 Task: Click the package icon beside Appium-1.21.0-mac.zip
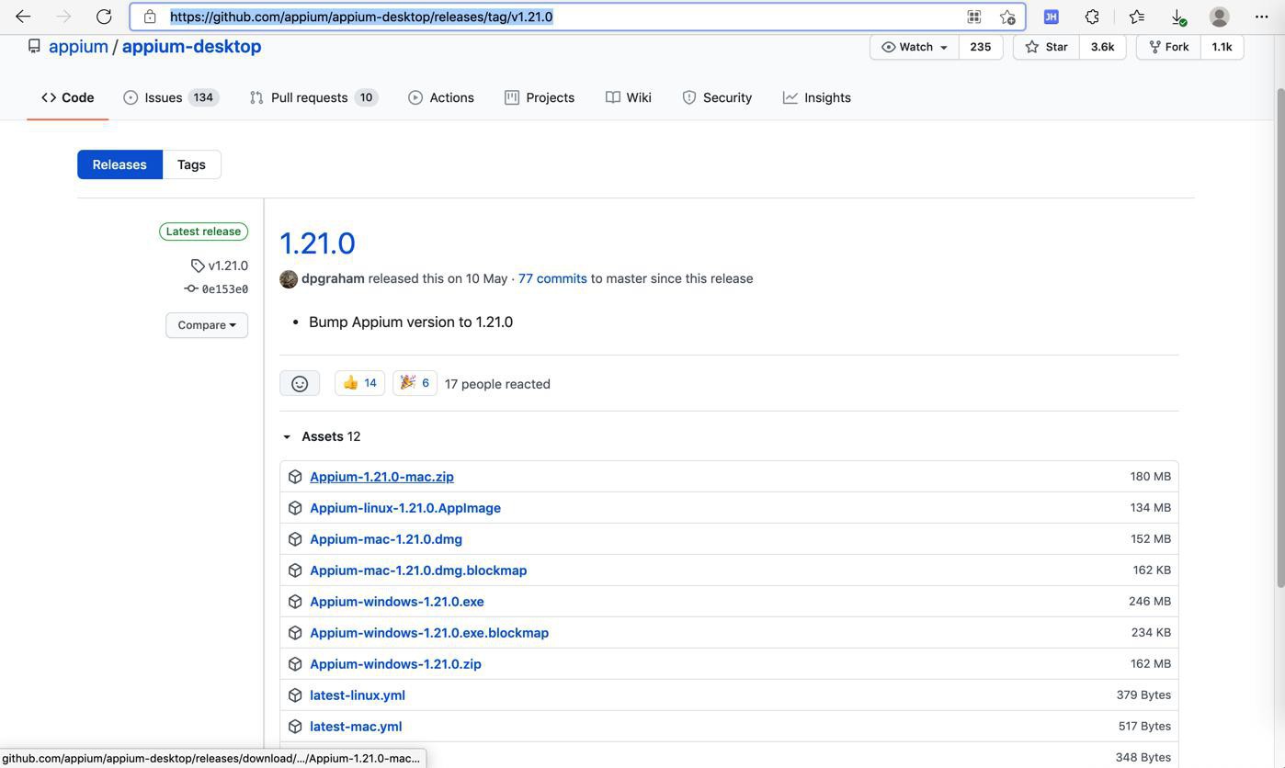tap(295, 477)
